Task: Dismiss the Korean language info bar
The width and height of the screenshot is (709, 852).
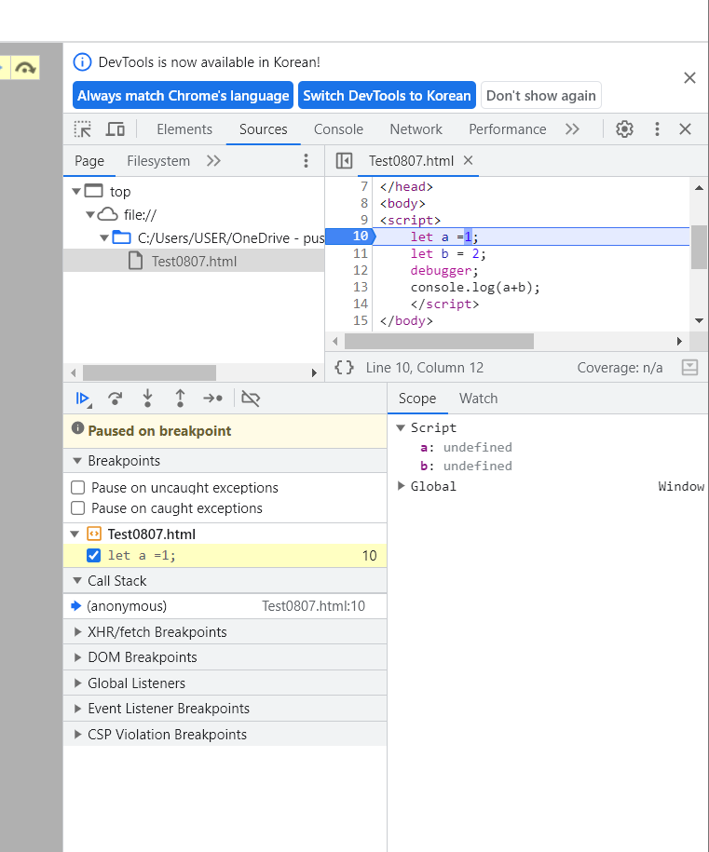Action: 689,78
